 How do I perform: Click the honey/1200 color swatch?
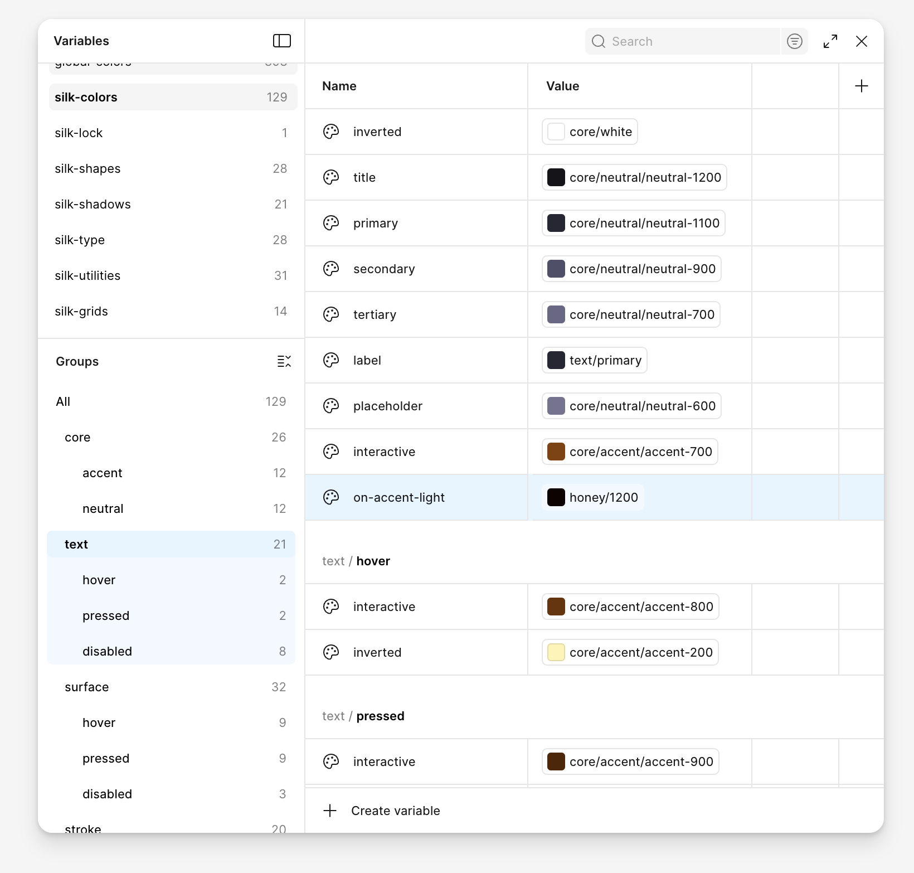click(556, 497)
